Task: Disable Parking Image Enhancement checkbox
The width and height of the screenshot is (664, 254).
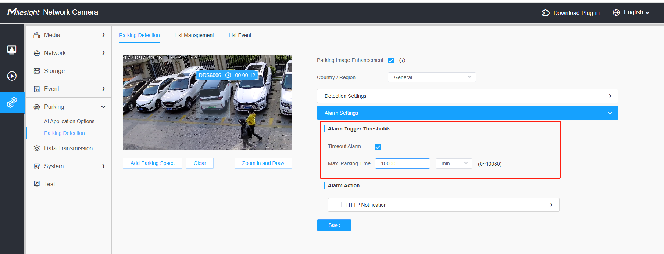Action: [x=391, y=60]
